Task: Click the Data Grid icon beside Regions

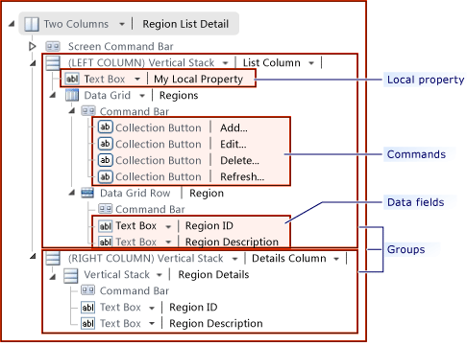Action: point(72,95)
